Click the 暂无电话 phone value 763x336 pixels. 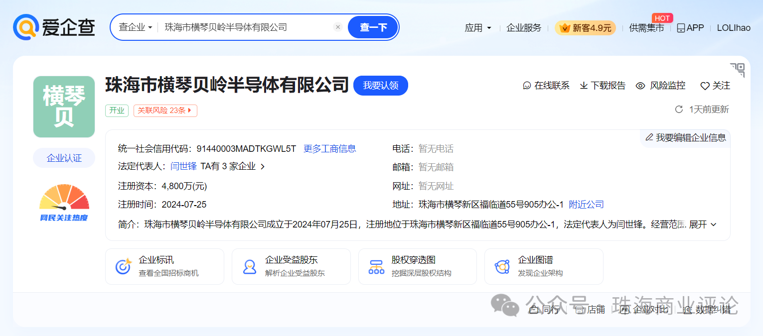(436, 148)
